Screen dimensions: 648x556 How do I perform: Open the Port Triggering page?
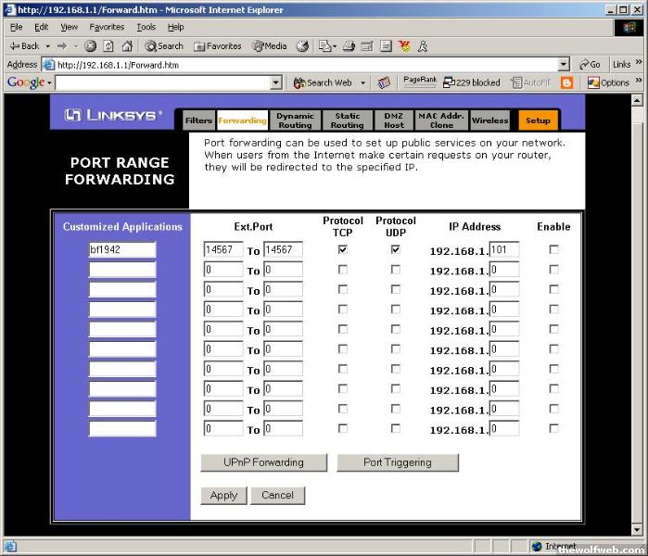pyautogui.click(x=397, y=462)
